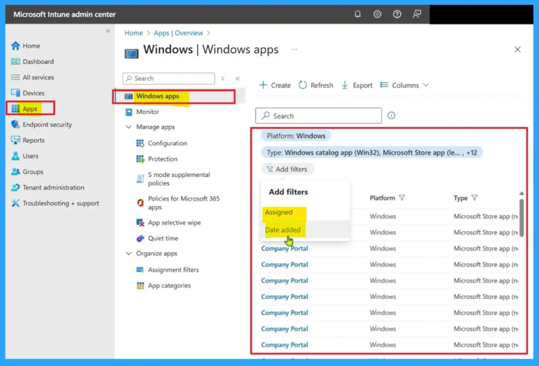This screenshot has height=366, width=539.
Task: Click the All services list icon
Action: click(15, 77)
